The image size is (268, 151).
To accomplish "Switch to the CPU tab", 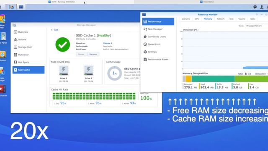I will [x=197, y=19].
